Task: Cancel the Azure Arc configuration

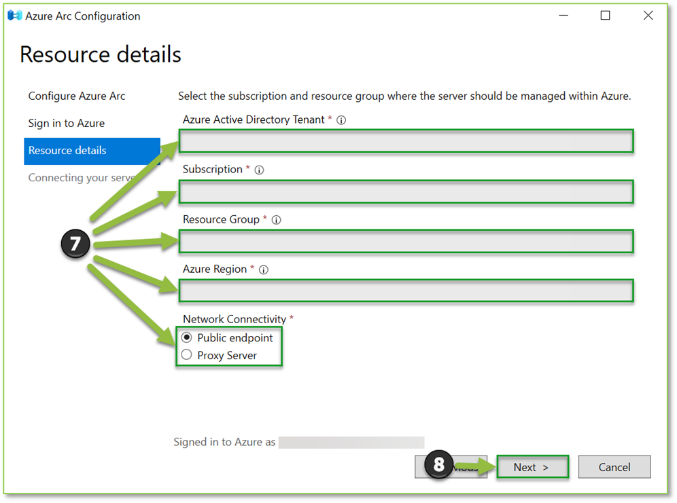Action: [614, 467]
